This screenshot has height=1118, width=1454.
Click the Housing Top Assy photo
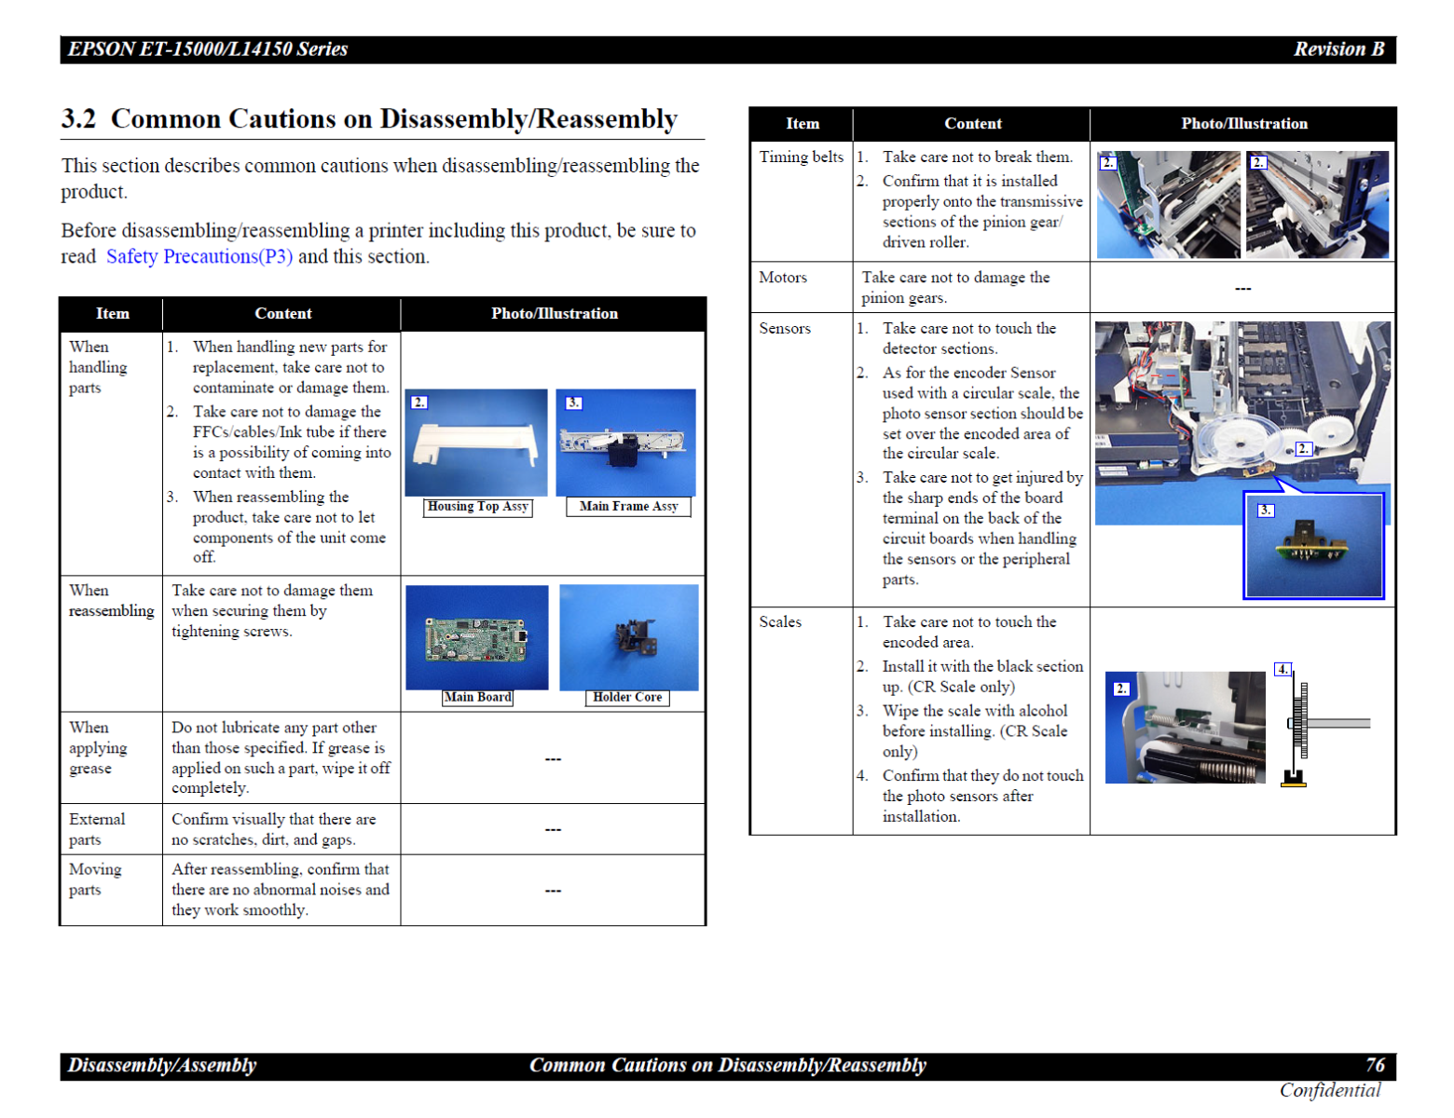pos(476,443)
